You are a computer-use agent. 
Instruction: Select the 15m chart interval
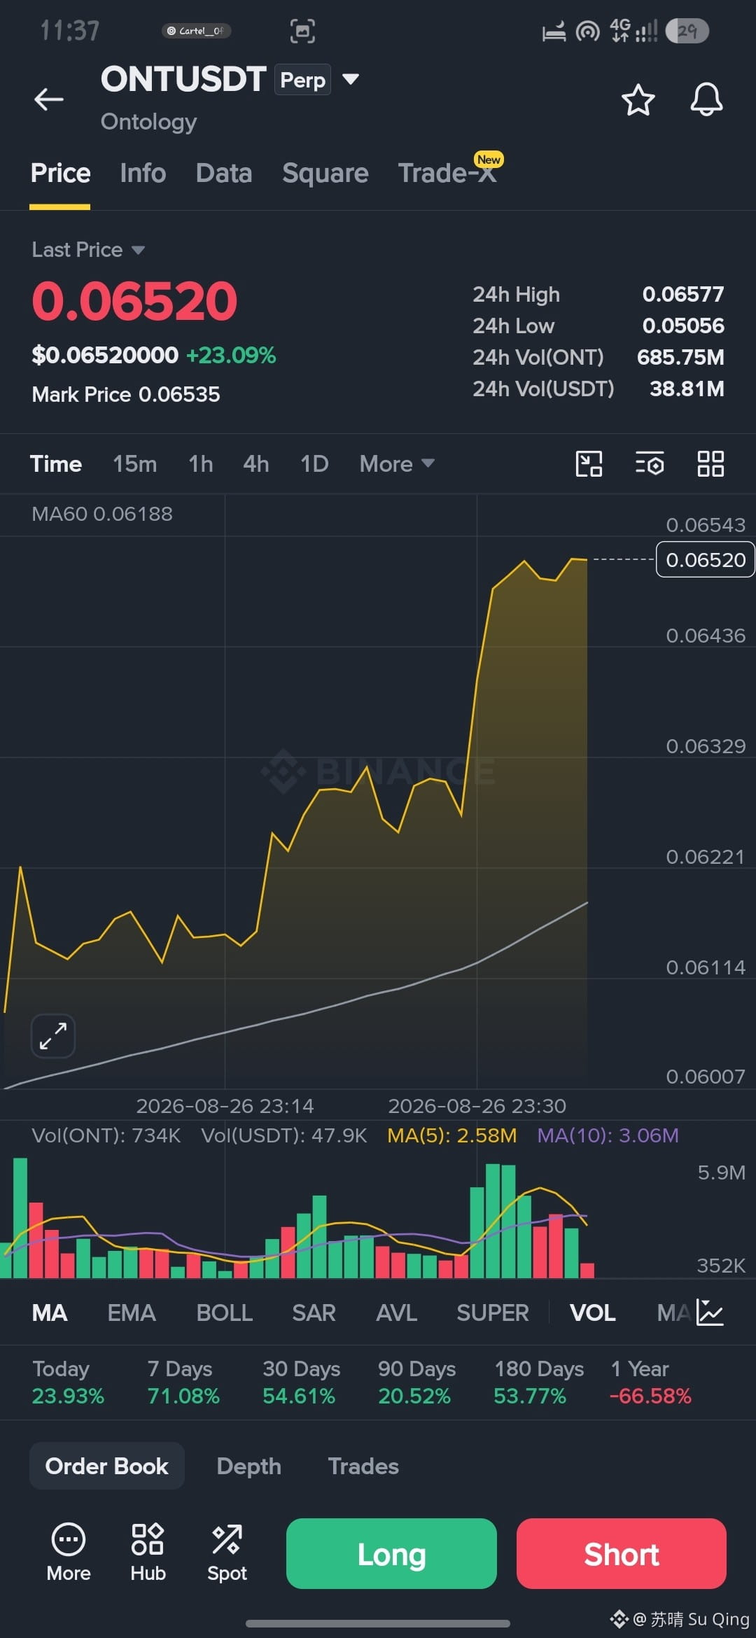pyautogui.click(x=134, y=463)
